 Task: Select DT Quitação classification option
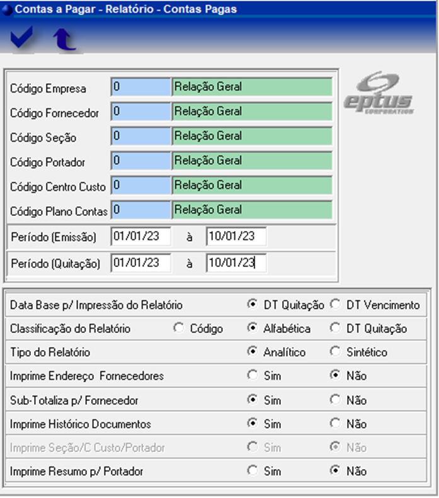coord(334,329)
